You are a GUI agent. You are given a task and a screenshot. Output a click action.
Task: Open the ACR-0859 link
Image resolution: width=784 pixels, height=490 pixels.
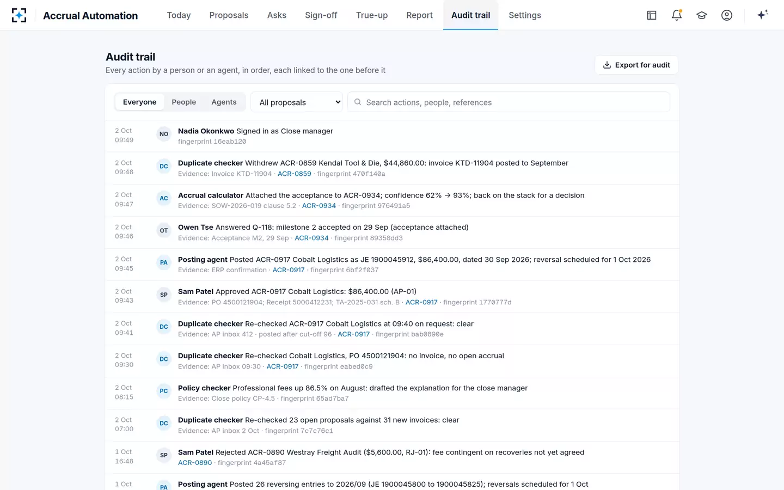point(295,174)
